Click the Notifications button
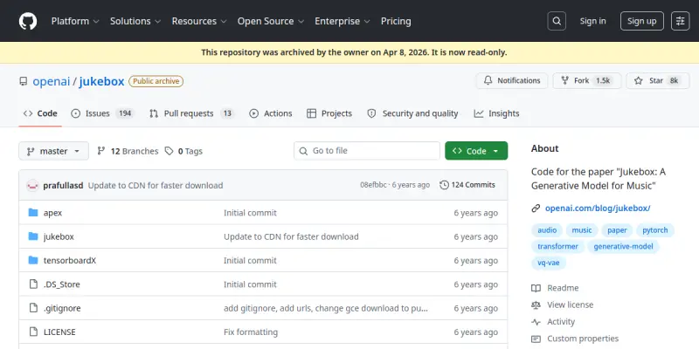The height and width of the screenshot is (349, 699). [x=512, y=80]
